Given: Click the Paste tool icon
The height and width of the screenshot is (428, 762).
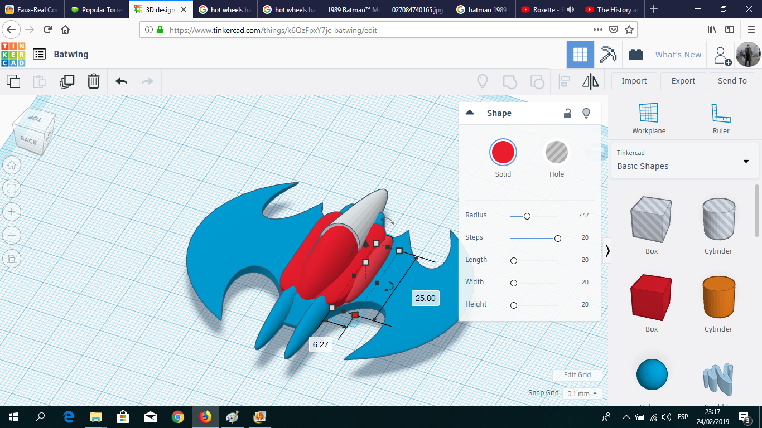Looking at the screenshot, I should point(40,81).
